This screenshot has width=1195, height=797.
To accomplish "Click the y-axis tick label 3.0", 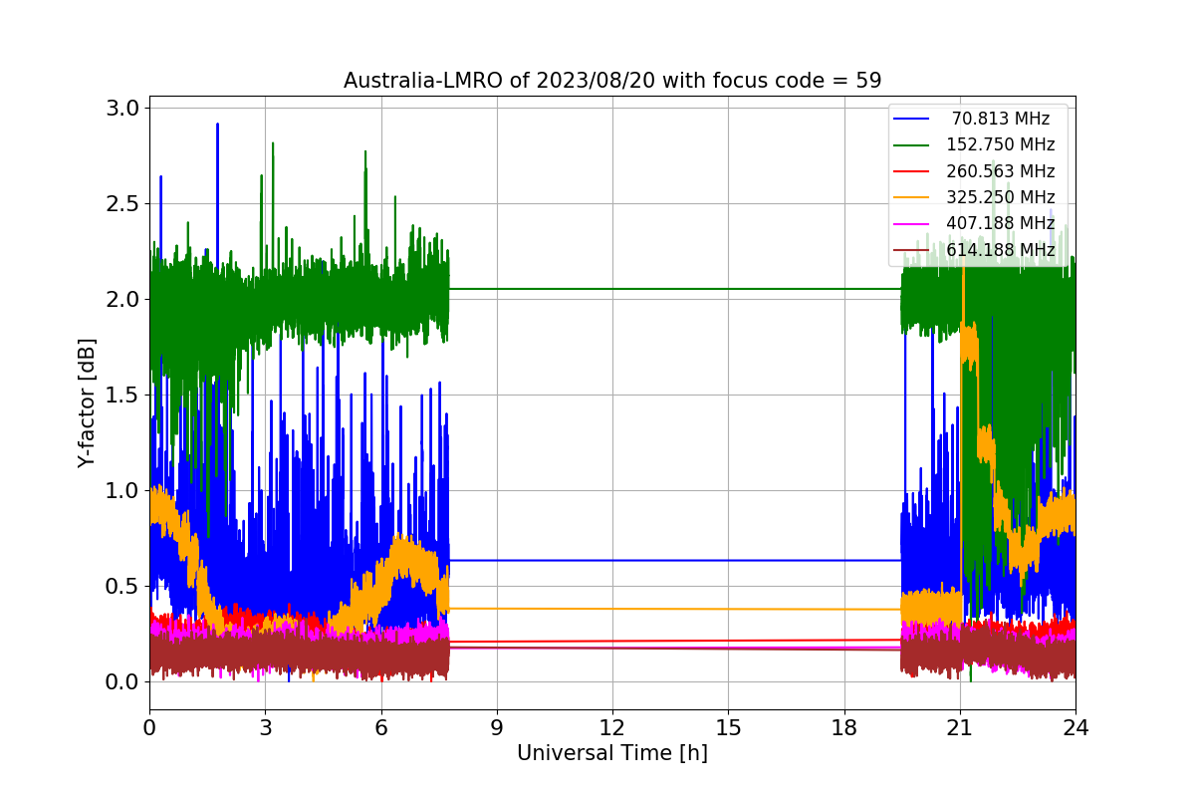I will point(122,108).
